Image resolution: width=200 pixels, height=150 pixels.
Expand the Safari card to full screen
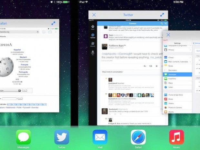click(x=54, y=23)
